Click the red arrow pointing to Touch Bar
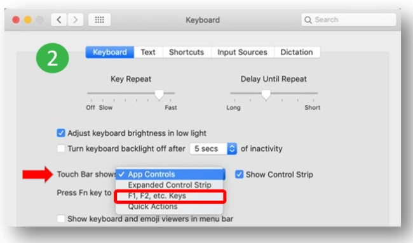413x243 pixels. [x=37, y=174]
